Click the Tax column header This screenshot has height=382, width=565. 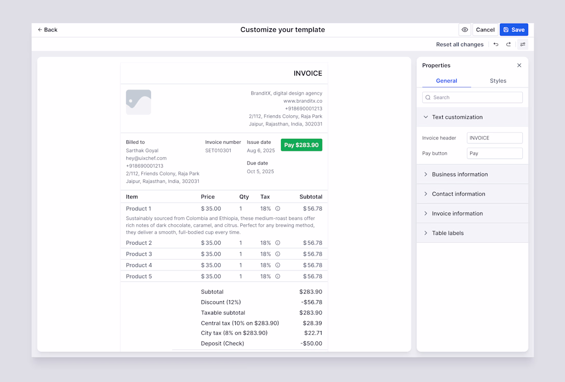265,196
